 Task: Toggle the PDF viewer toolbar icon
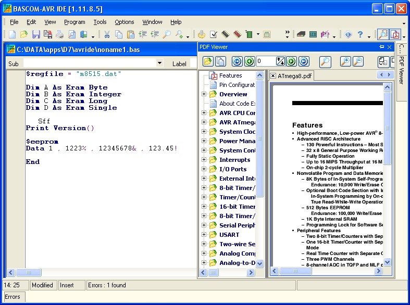(x=395, y=34)
